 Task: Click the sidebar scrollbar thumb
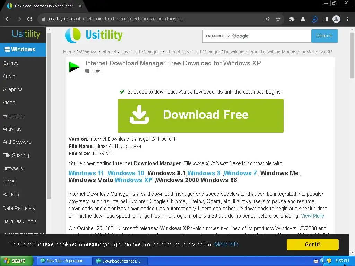coord(49,116)
